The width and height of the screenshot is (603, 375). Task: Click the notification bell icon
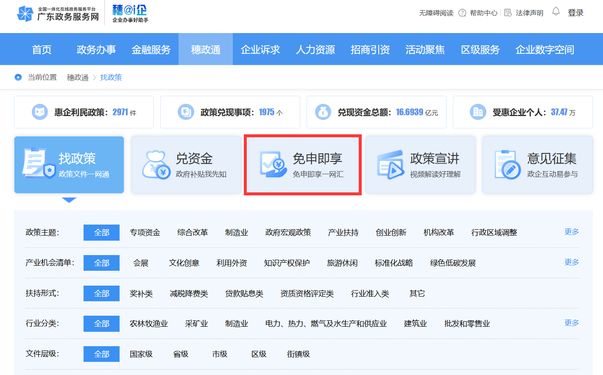pos(556,12)
